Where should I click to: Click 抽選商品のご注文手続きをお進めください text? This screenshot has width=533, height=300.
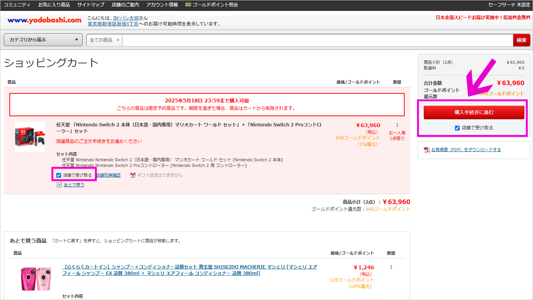tap(99, 141)
